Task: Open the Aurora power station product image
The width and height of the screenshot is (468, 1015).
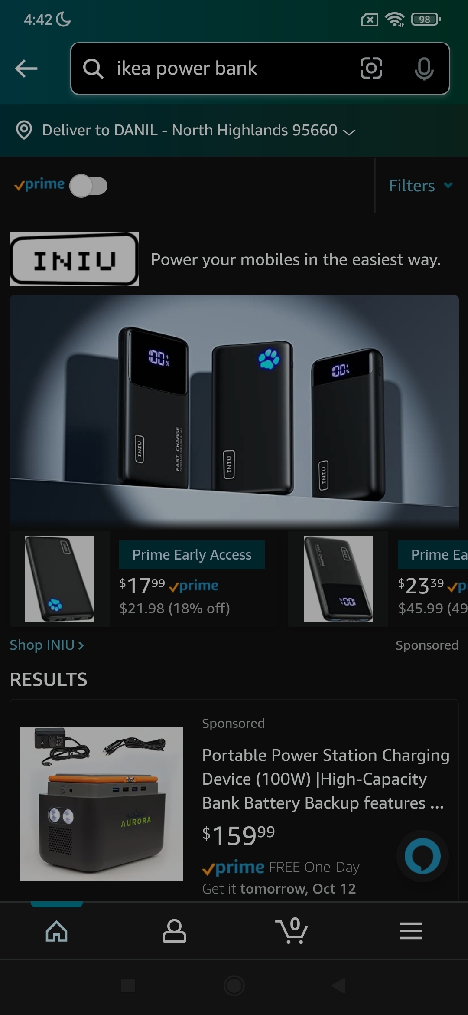Action: 101,804
